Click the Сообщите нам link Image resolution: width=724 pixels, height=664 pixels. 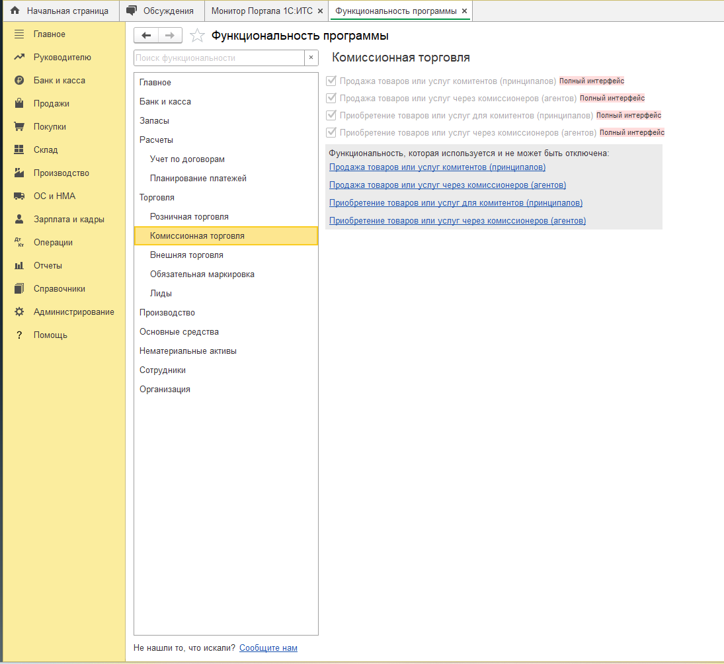coord(268,648)
